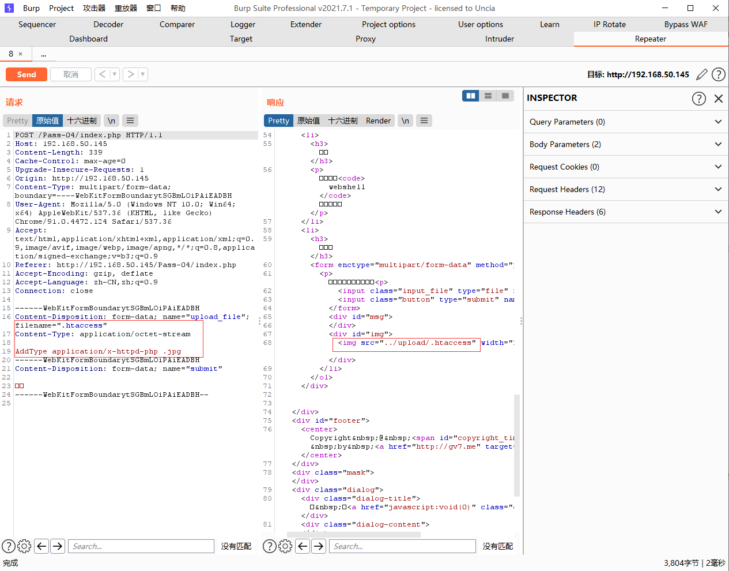729x571 pixels.
Task: Switch request view to Pretty
Action: [x=18, y=121]
